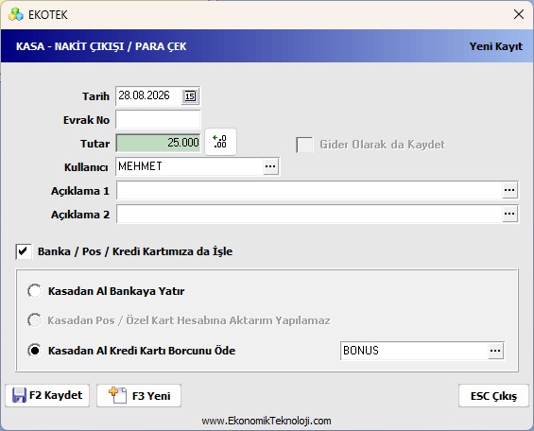
Task: Click the Tutar amount field showing 25.000
Action: click(159, 143)
